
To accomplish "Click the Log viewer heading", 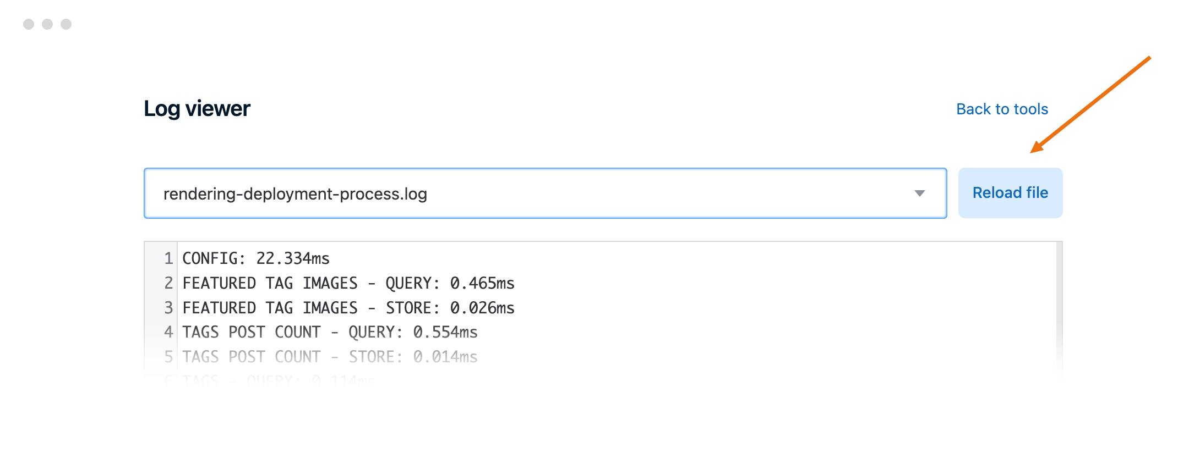I will (197, 108).
